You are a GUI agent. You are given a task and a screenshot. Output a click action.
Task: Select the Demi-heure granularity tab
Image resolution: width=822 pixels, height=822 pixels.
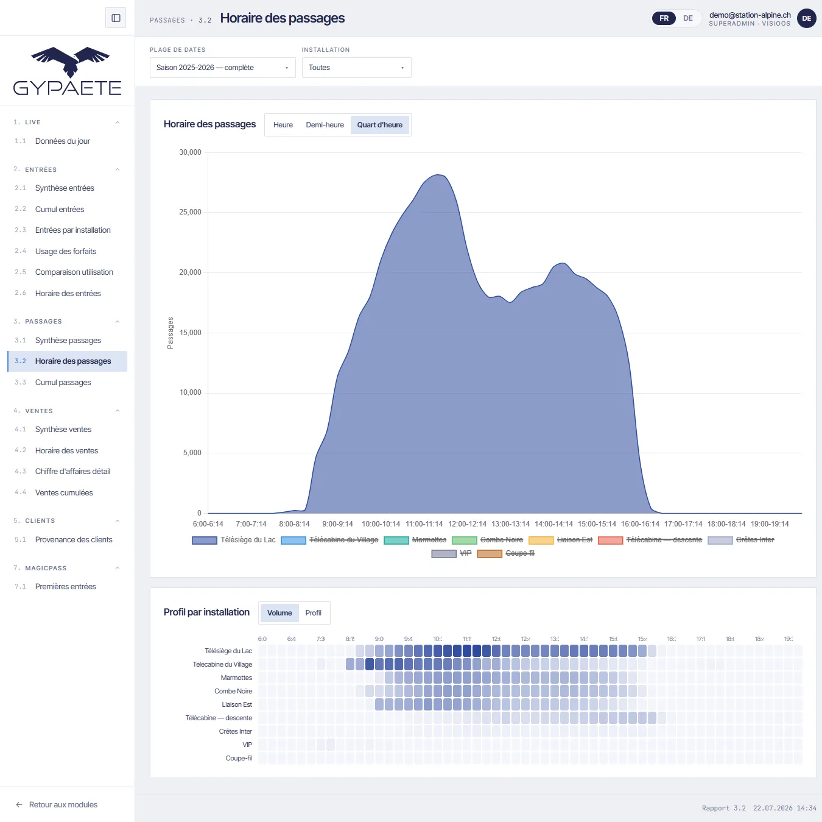[325, 125]
